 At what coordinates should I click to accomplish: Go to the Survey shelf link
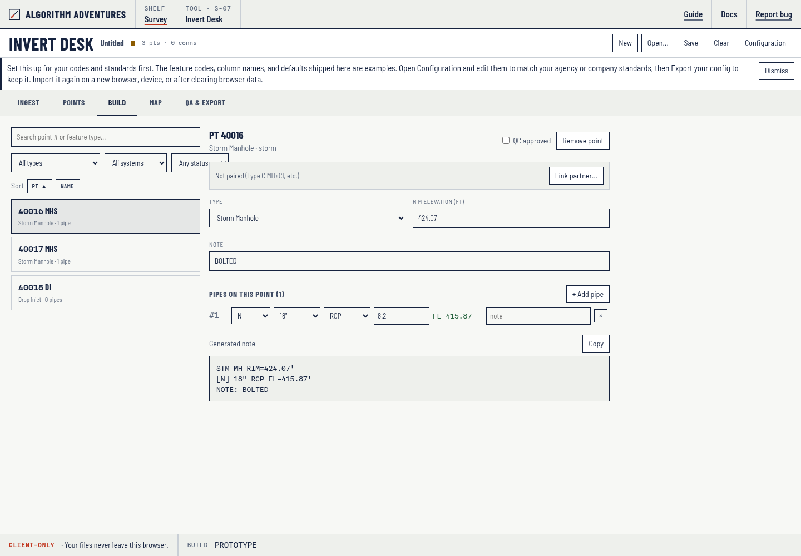pos(156,19)
